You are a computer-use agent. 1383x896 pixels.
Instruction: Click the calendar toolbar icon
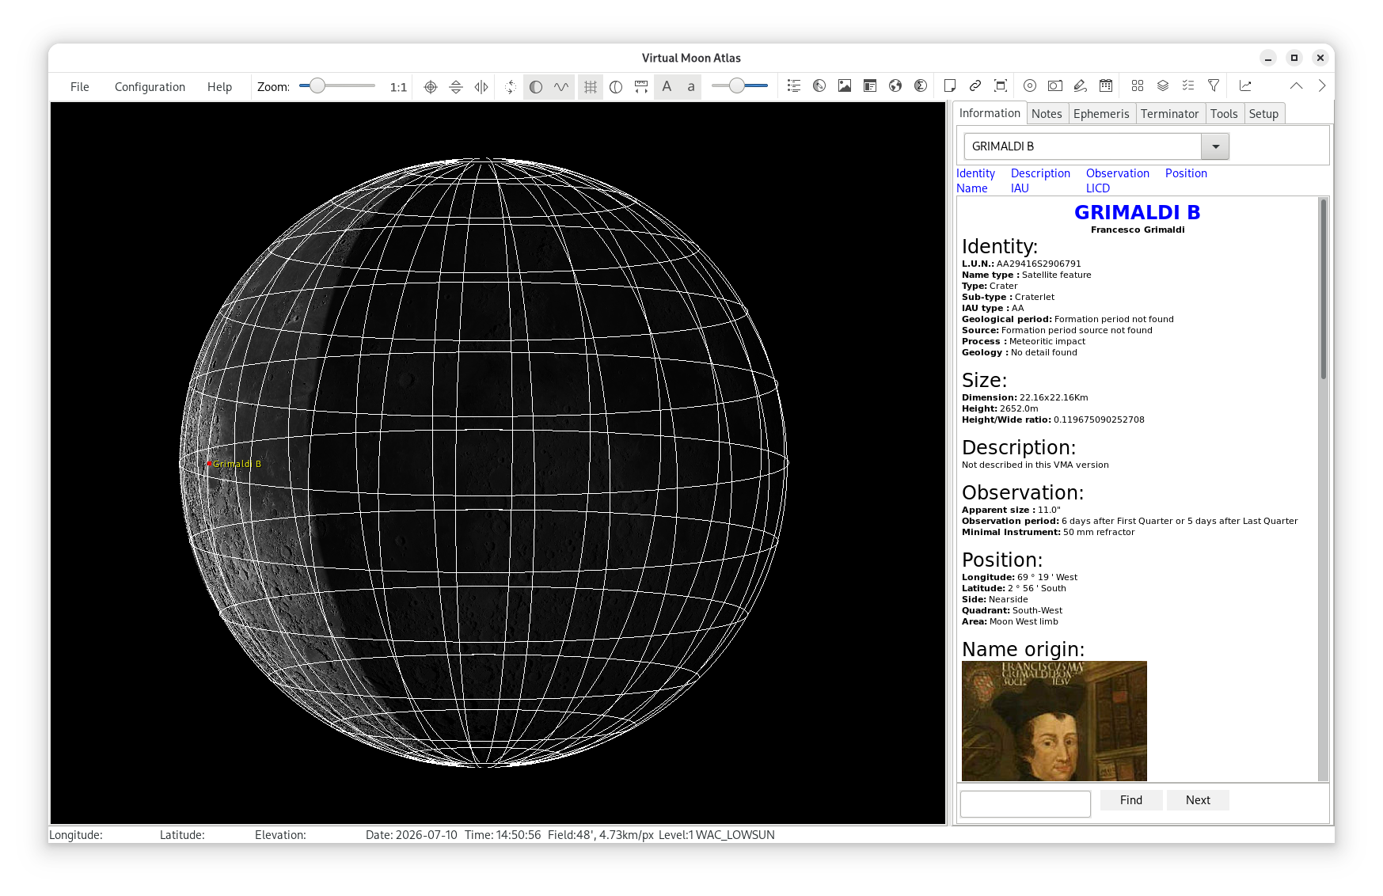click(1106, 85)
